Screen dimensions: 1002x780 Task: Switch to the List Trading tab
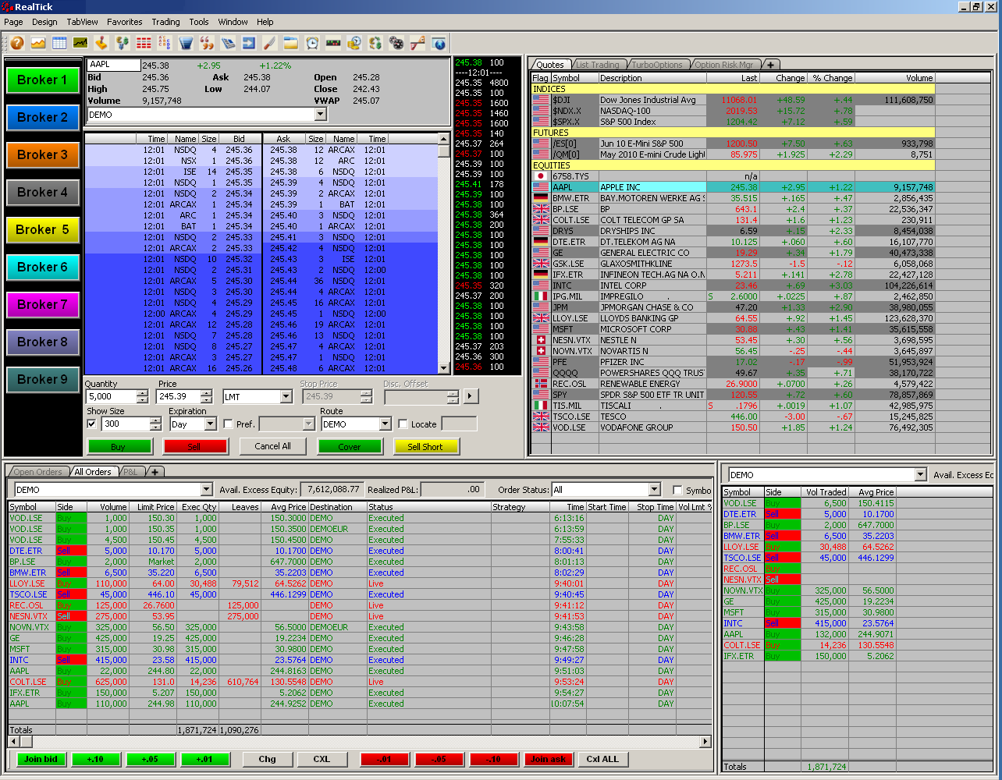click(x=597, y=65)
